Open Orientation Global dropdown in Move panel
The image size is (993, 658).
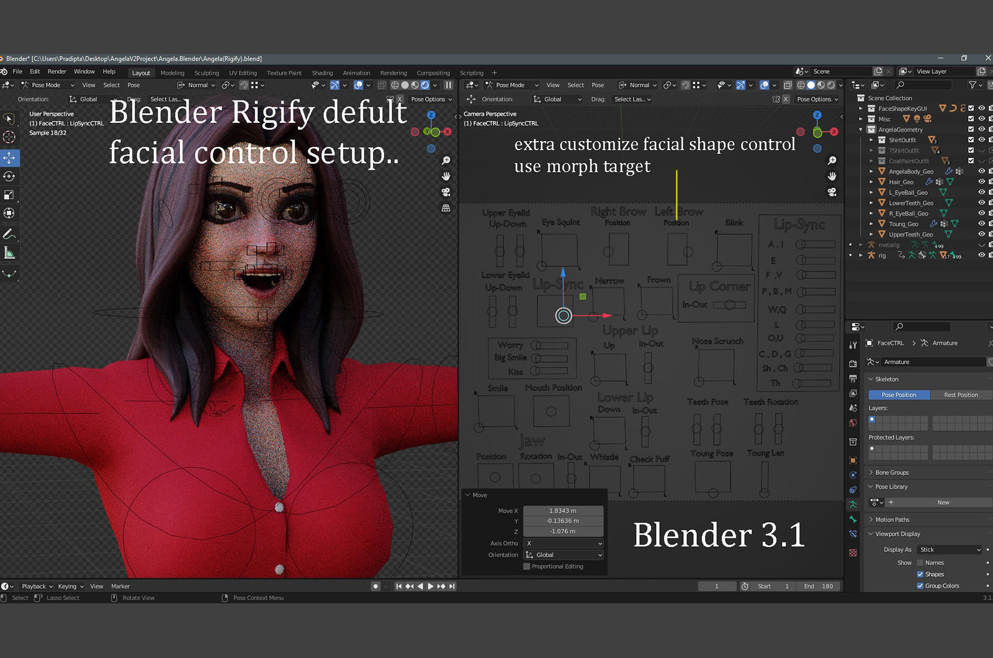564,555
